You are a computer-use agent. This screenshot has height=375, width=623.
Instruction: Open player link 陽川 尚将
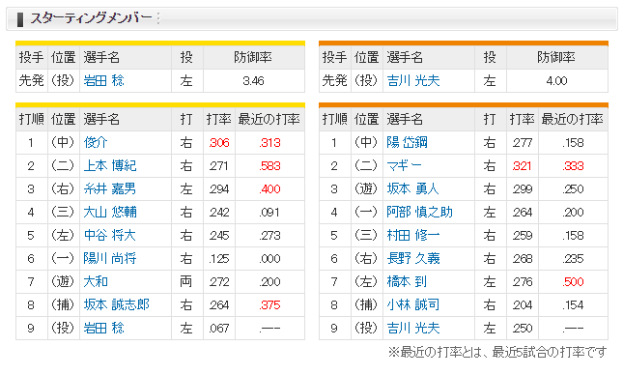coord(110,258)
